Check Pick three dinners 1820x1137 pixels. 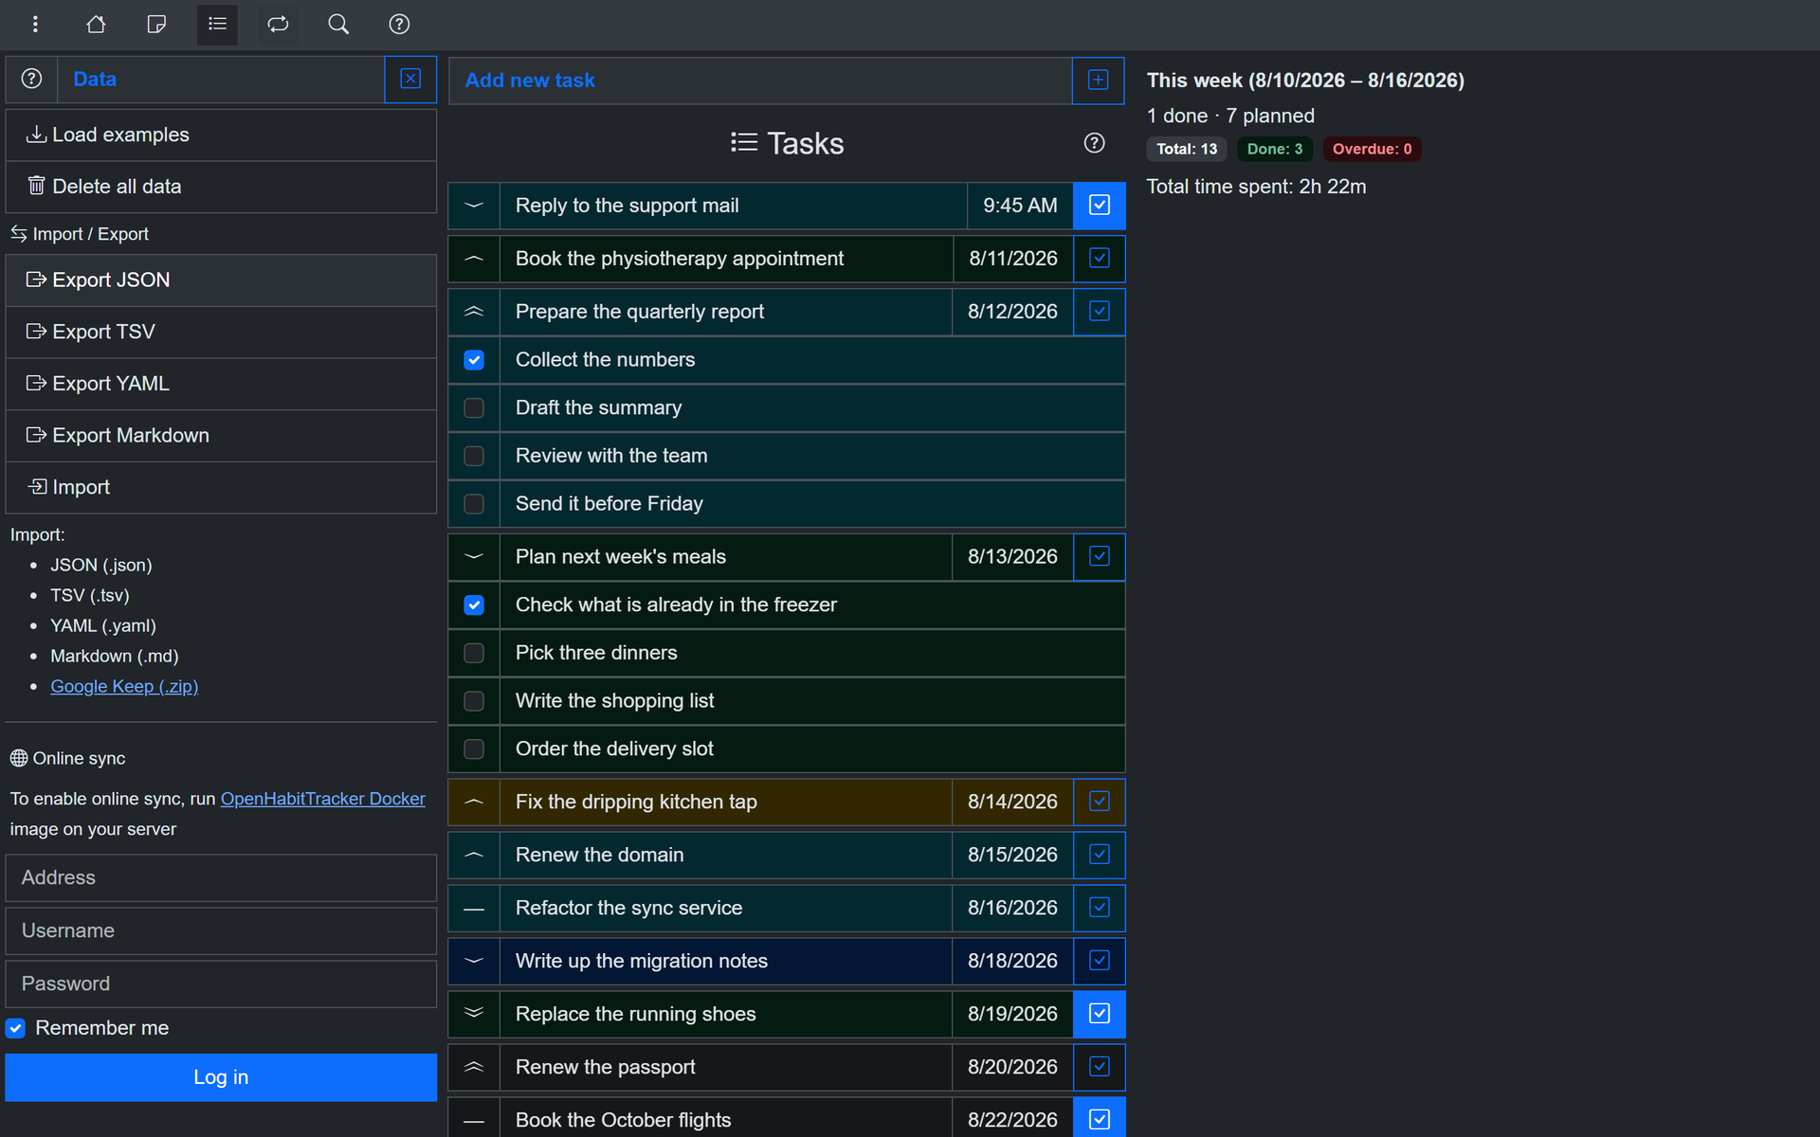point(474,654)
